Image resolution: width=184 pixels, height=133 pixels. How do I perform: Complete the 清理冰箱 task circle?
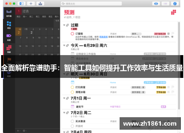point(72,92)
